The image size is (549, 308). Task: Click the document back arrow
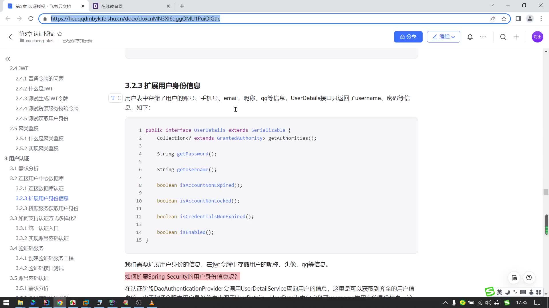10,37
